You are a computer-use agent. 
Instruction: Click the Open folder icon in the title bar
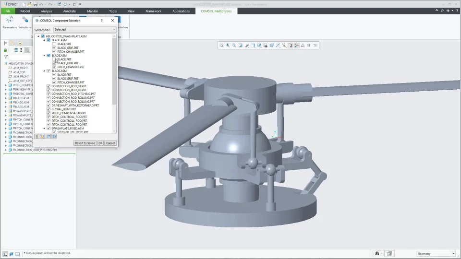29,4
